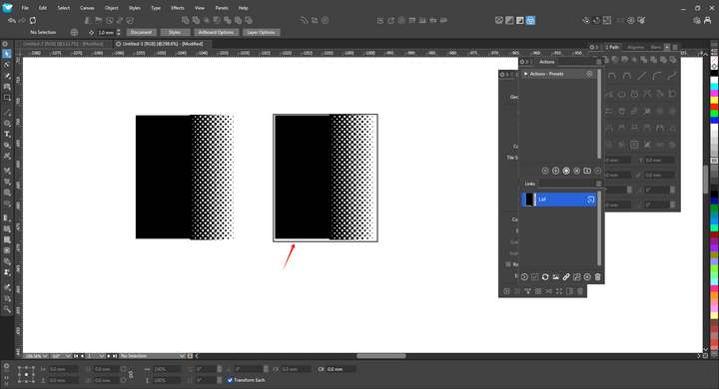
Task: Open the Links panel options menu
Action: pyautogui.click(x=598, y=184)
